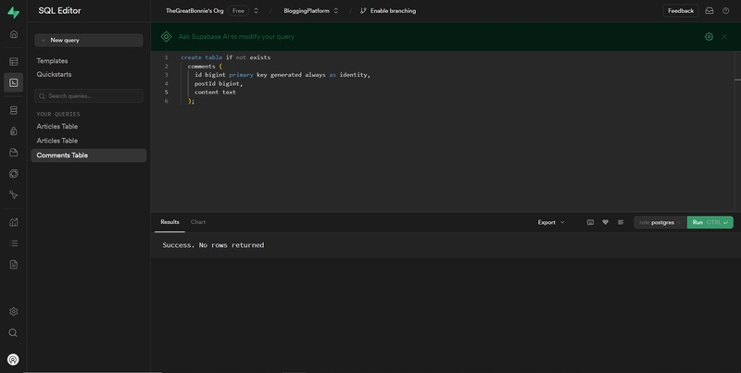Open the help question mark icon
This screenshot has width=741, height=373.
pyautogui.click(x=726, y=10)
